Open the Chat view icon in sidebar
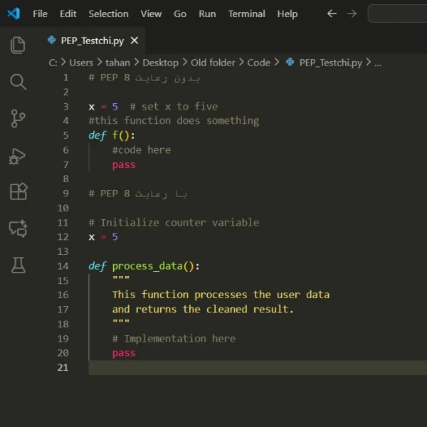The width and height of the screenshot is (427, 427). click(19, 228)
